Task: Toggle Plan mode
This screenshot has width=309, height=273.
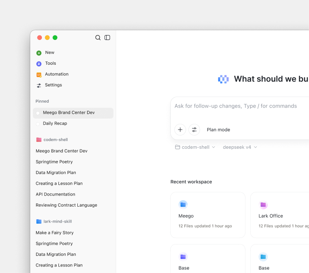Action: point(218,130)
